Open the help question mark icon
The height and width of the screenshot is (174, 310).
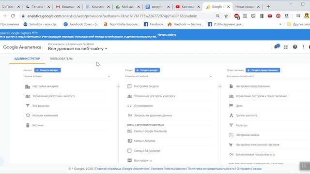coord(295,47)
